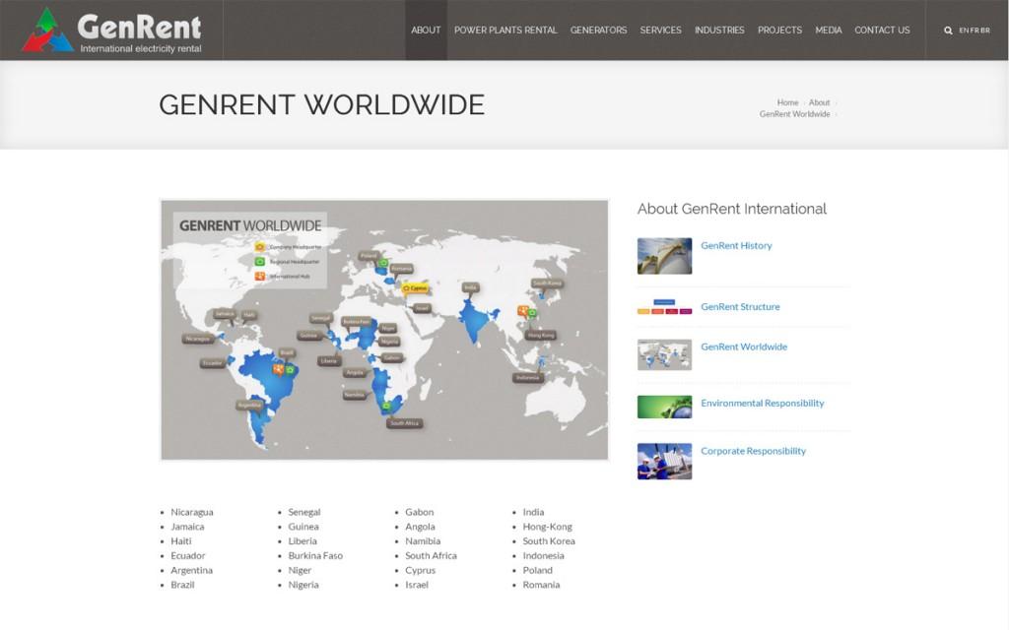Open the Generators menu item

tap(598, 31)
